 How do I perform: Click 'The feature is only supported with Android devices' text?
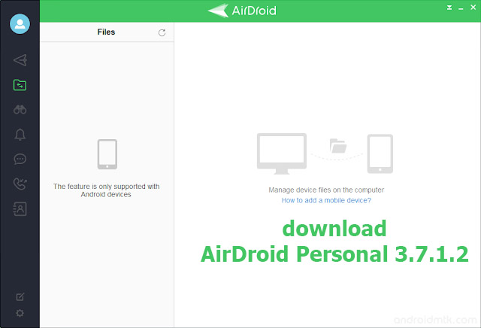(106, 190)
